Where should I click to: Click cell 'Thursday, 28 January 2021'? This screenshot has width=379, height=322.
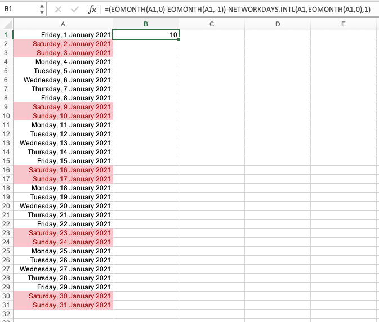tap(63, 278)
